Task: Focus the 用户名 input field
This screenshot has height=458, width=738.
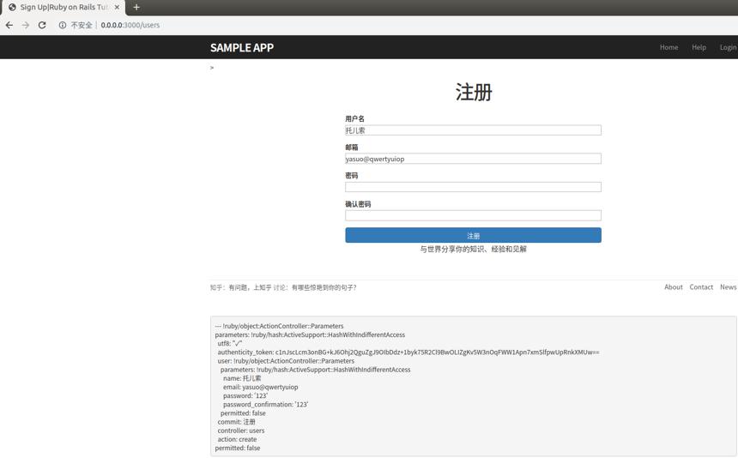Action: tap(473, 130)
